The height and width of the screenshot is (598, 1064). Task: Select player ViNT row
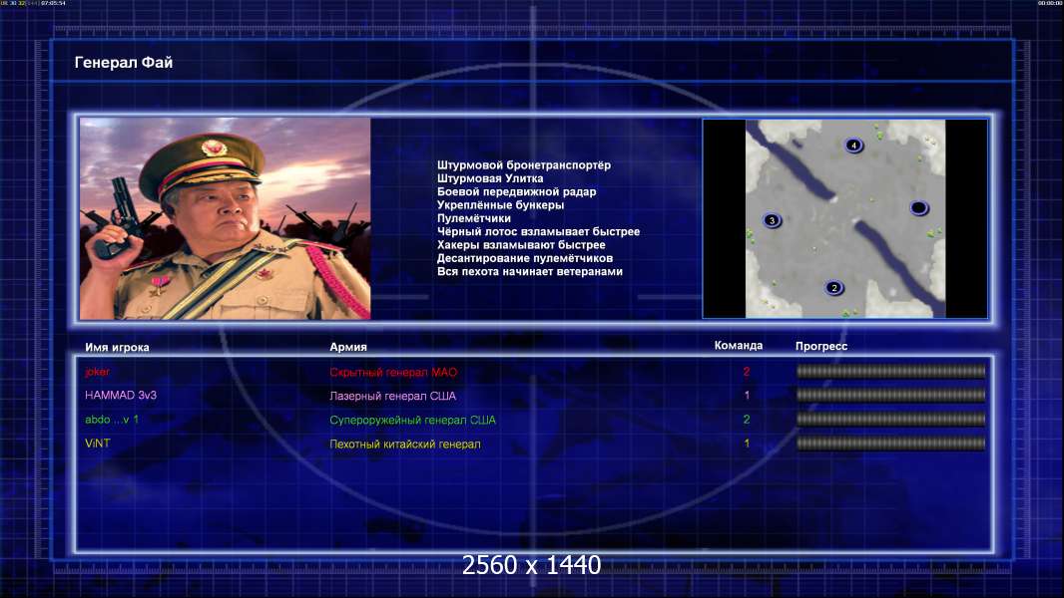[535, 444]
